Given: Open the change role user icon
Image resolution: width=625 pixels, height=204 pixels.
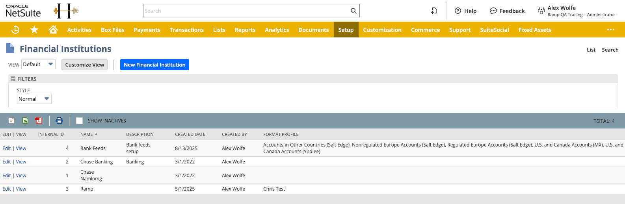Looking at the screenshot, I should [541, 11].
